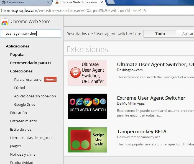Click De www.tampermonkey.net author text
Viewport: 194px width, 164px height.
(x=139, y=137)
